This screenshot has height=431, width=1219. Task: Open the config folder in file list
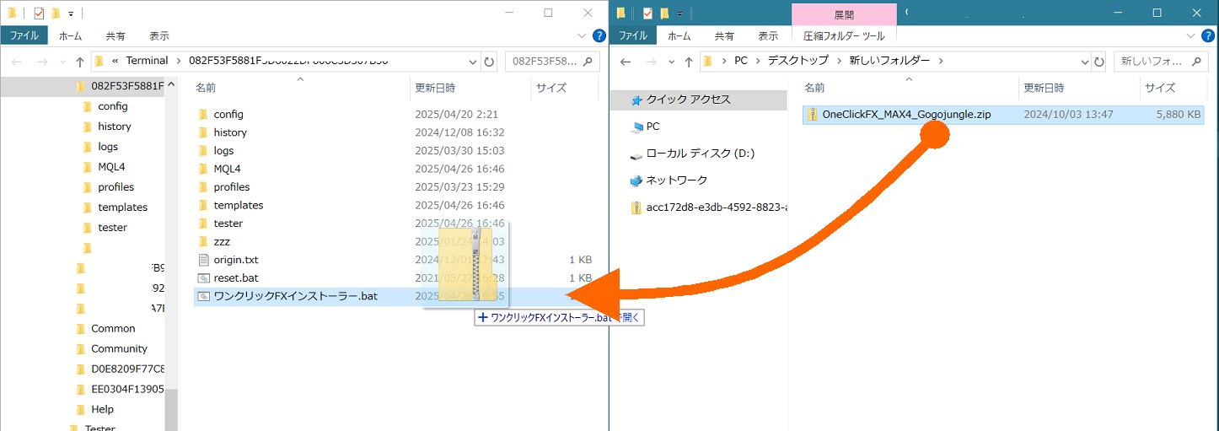point(228,114)
